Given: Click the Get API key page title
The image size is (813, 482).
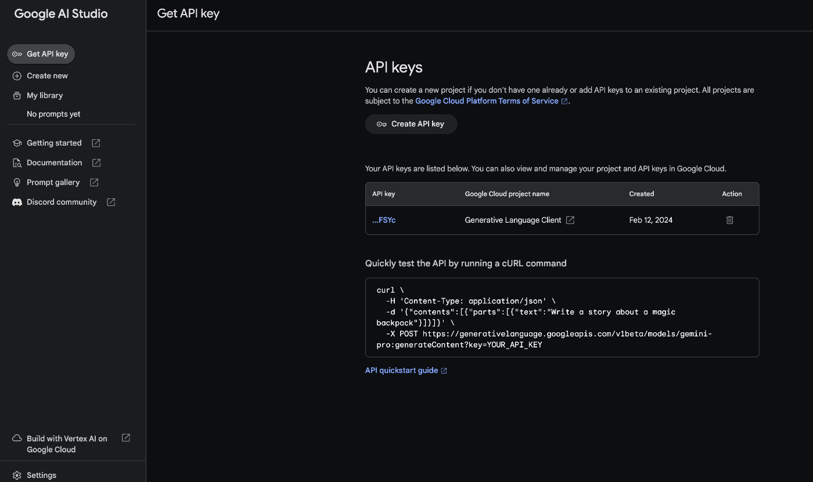Looking at the screenshot, I should [x=188, y=13].
